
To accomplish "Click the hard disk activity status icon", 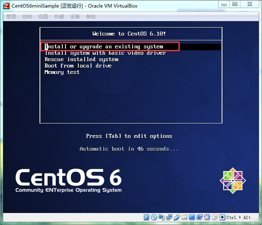I will (146, 217).
